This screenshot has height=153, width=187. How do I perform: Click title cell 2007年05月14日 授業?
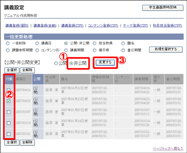(x=75, y=123)
